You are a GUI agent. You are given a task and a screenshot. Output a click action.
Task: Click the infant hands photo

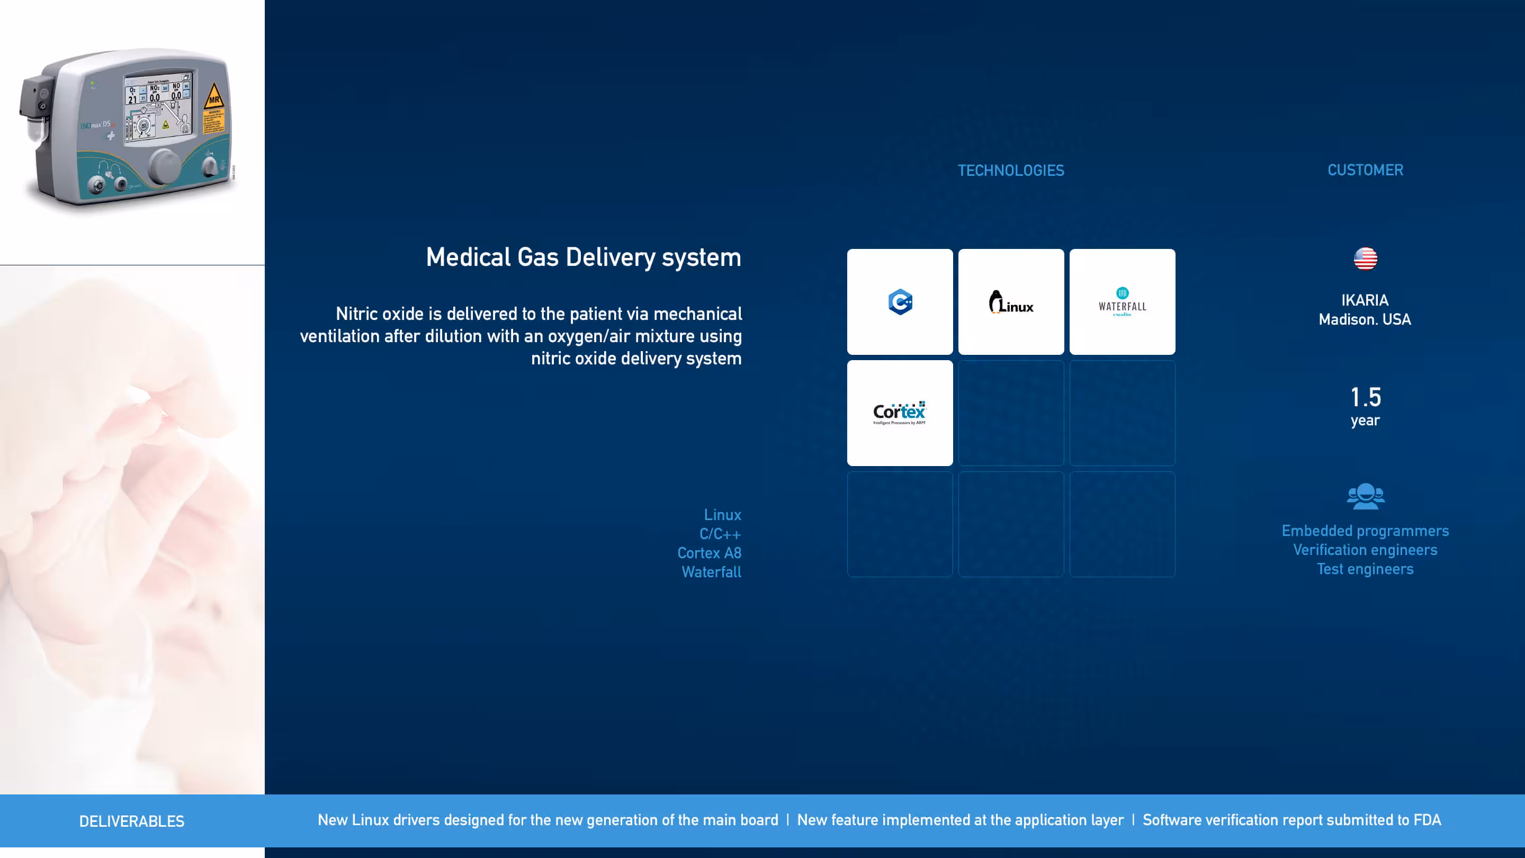[x=131, y=527]
